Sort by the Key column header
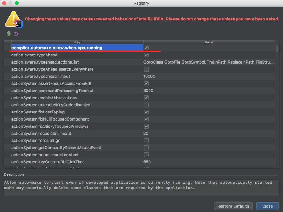 (77, 42)
